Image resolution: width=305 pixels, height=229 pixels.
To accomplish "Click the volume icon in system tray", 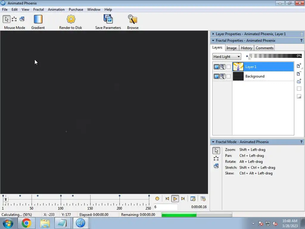I will pos(275,224).
